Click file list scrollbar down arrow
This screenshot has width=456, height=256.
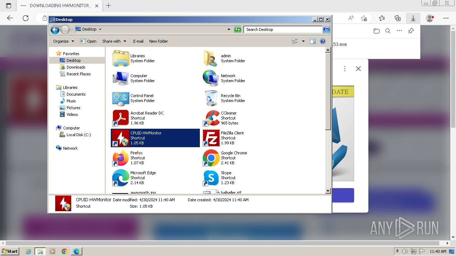328,191
